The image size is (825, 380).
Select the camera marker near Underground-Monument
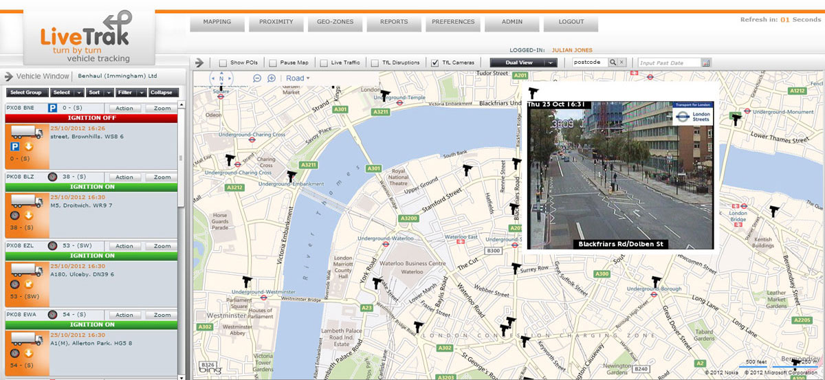click(x=736, y=119)
